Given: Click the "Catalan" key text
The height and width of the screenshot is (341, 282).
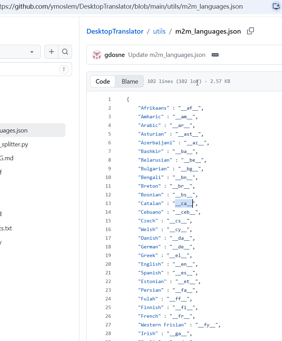Looking at the screenshot, I should coord(151,203).
